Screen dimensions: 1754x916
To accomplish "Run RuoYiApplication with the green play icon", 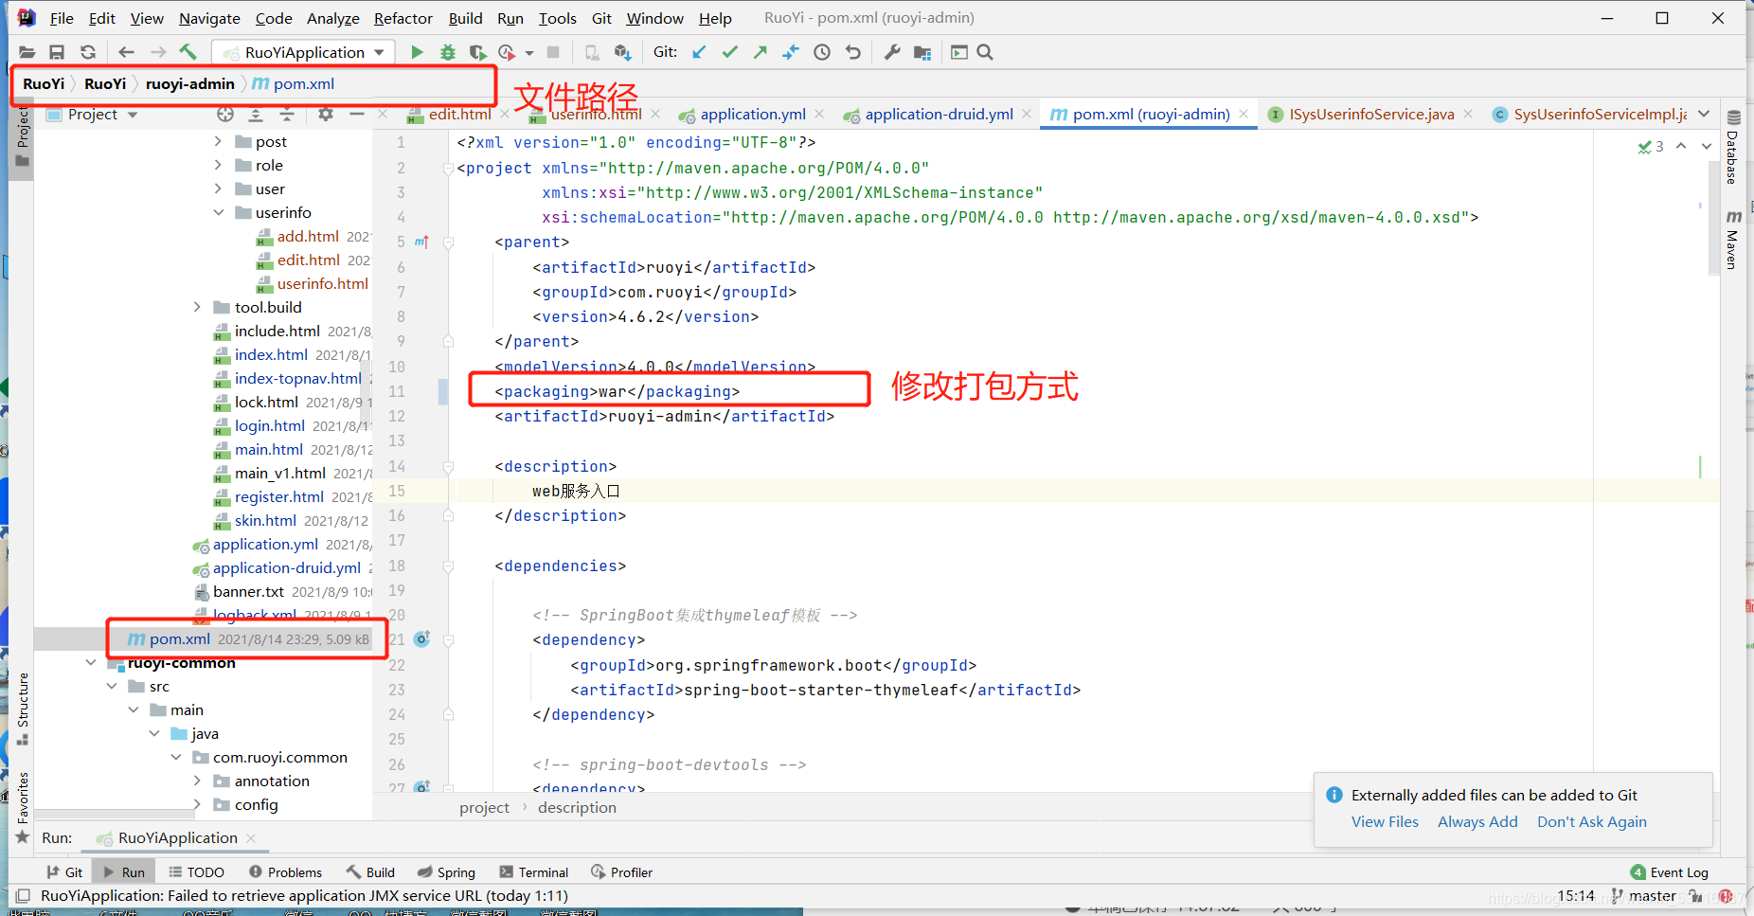I will click(x=417, y=52).
